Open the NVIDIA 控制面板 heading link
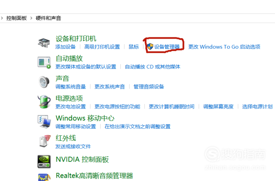275x181 pixels. [82, 160]
